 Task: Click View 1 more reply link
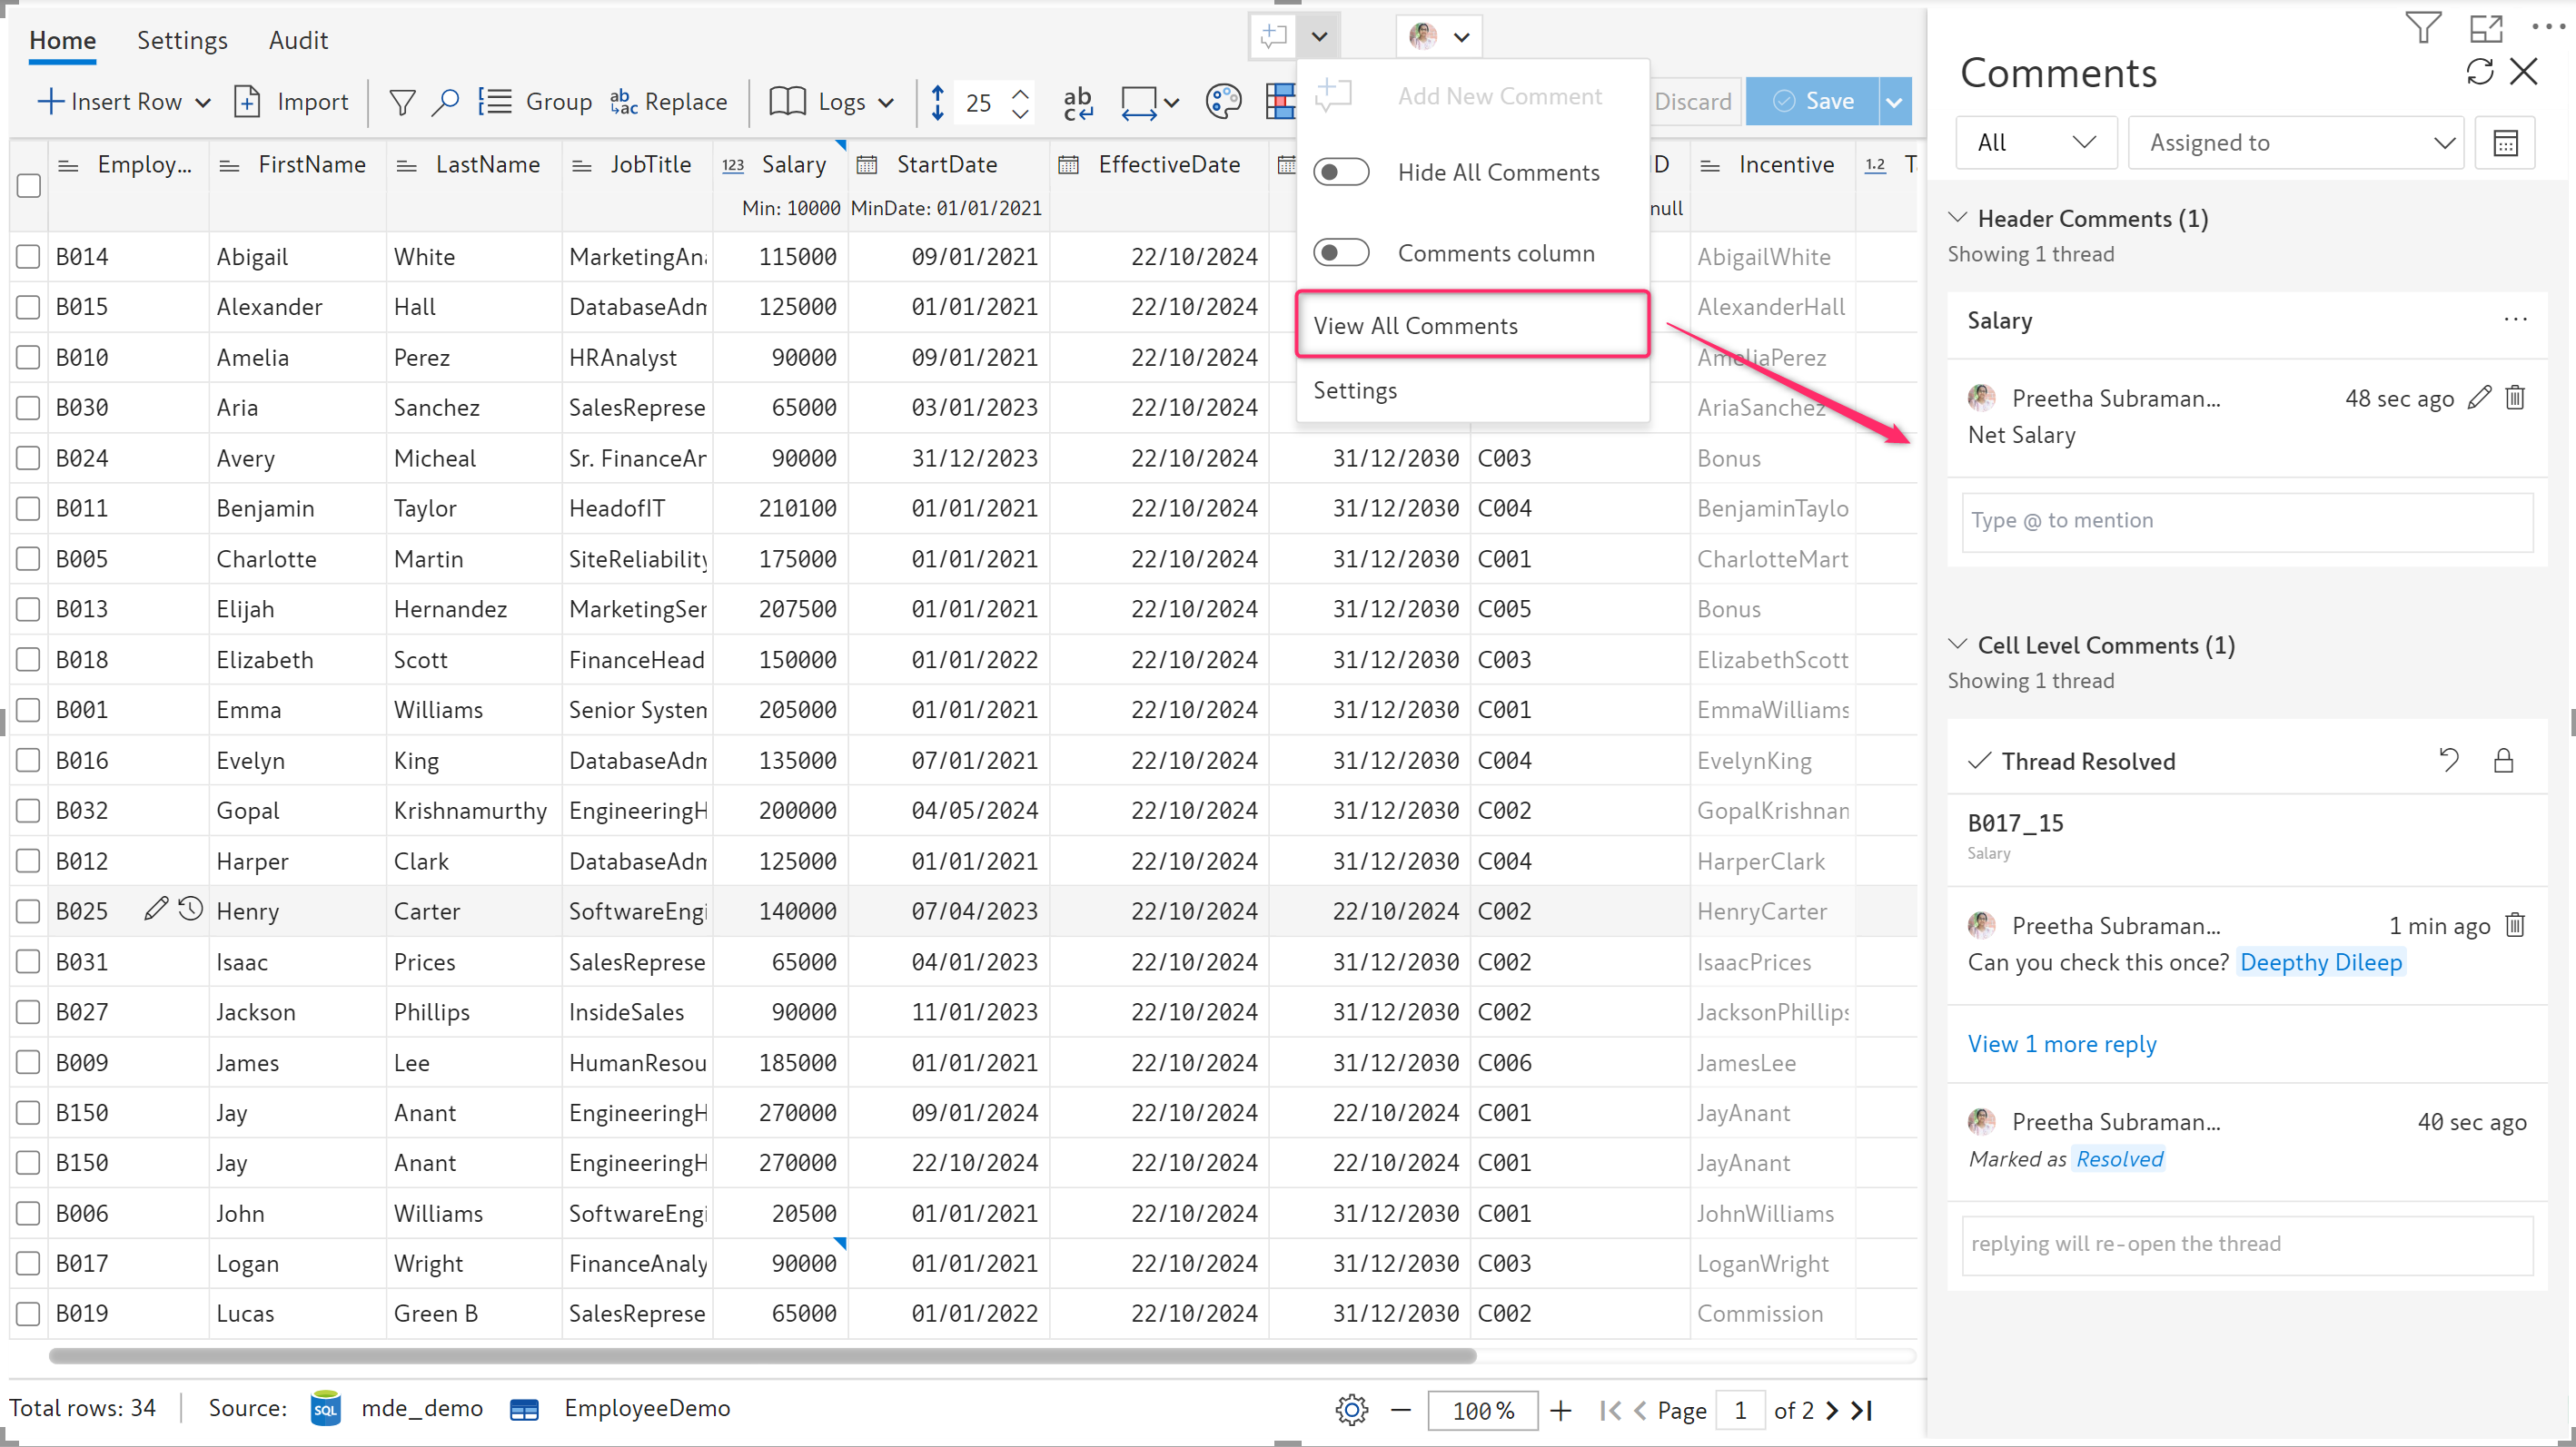(x=2062, y=1044)
